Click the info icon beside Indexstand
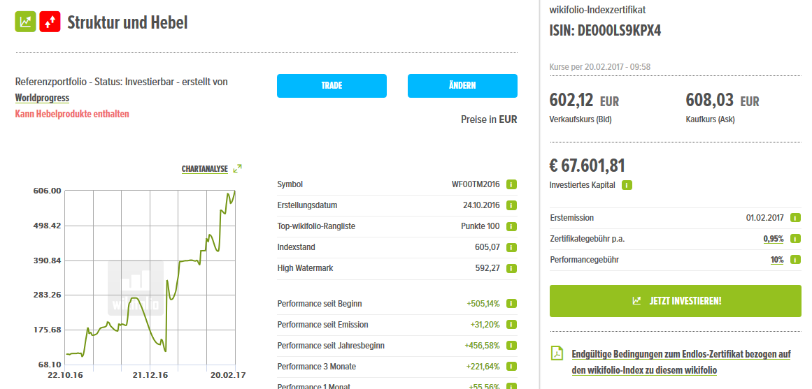The image size is (812, 389). point(511,247)
